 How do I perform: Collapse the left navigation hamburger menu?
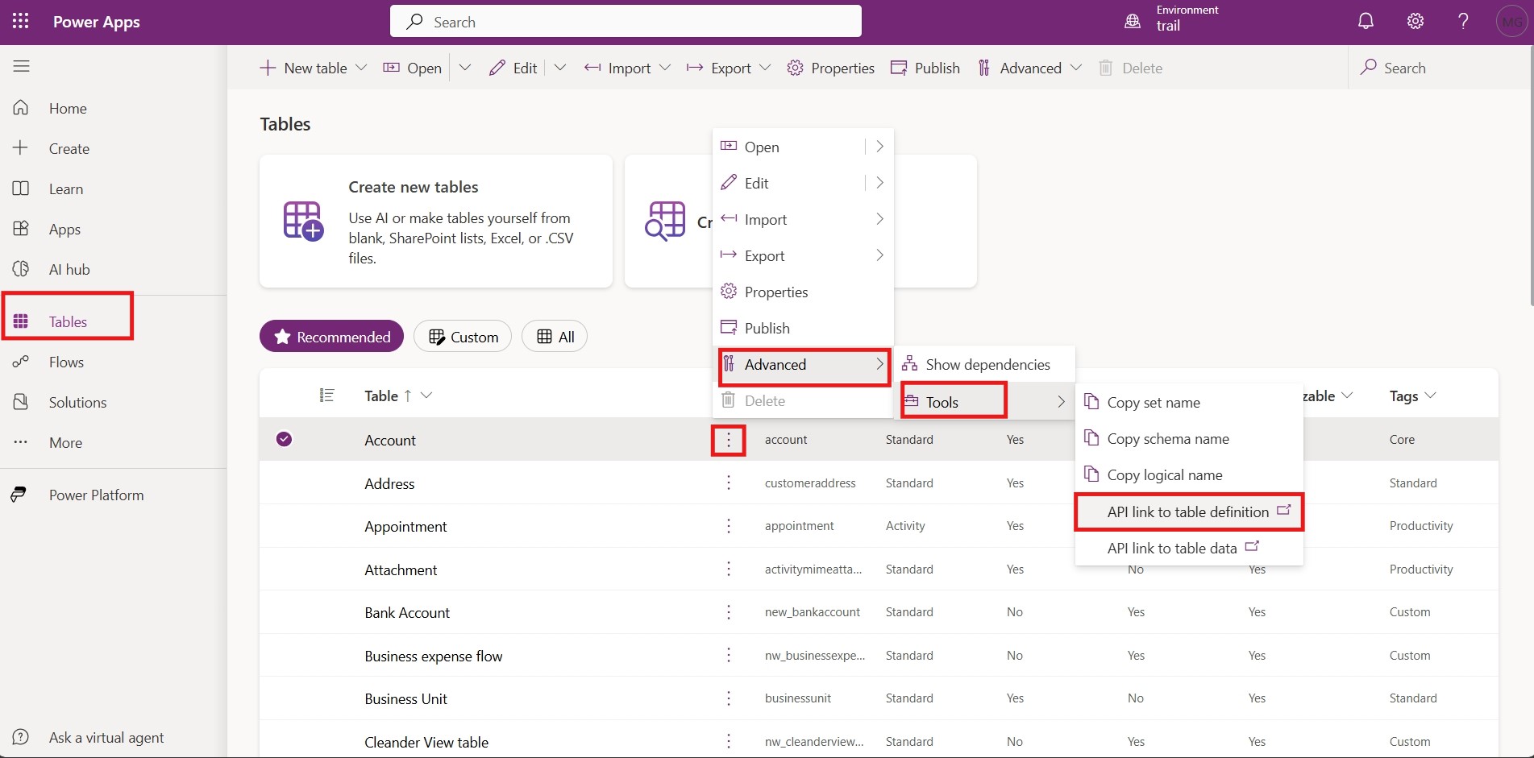point(22,66)
